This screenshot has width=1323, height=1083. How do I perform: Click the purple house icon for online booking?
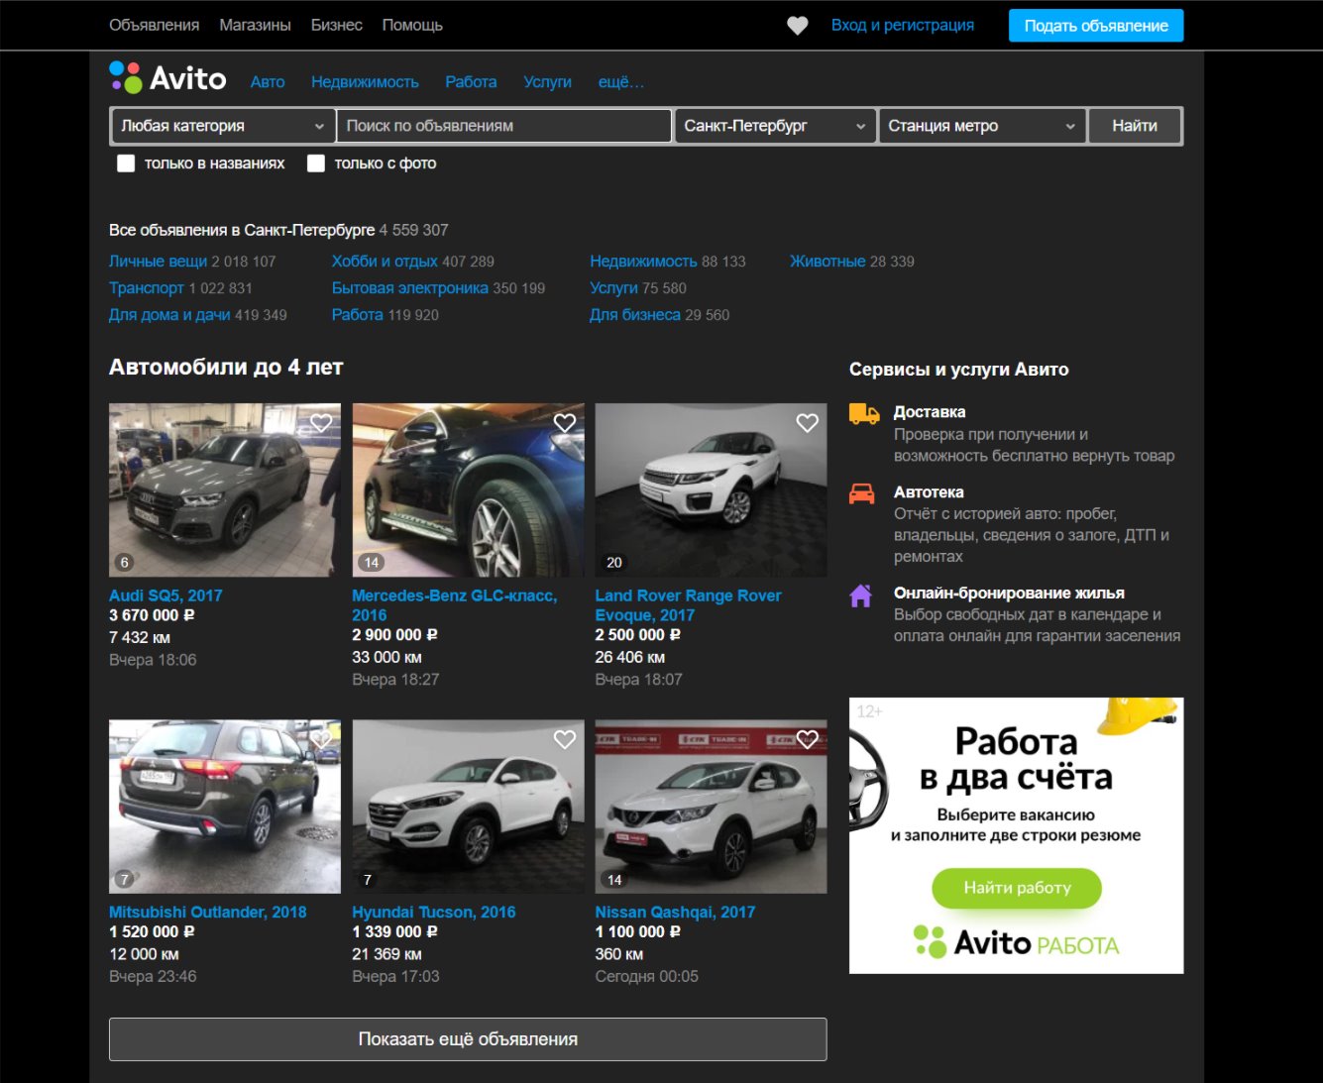(x=860, y=594)
